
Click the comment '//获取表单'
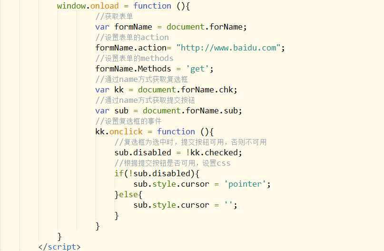point(114,16)
